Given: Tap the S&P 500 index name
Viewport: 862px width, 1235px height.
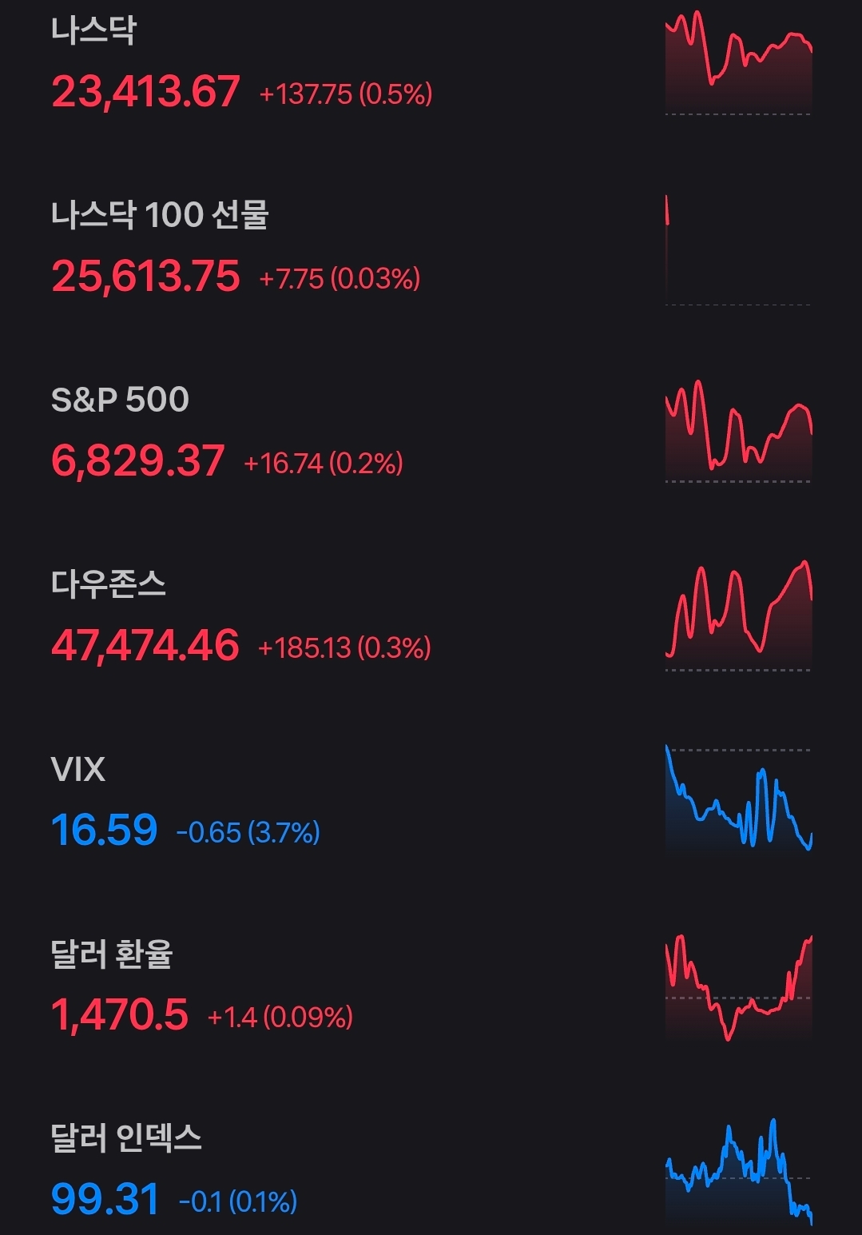Looking at the screenshot, I should point(120,400).
